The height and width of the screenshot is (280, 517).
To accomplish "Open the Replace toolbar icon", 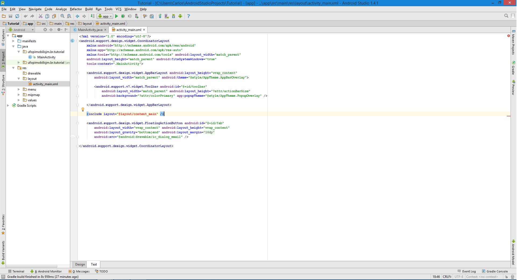I will (69, 16).
